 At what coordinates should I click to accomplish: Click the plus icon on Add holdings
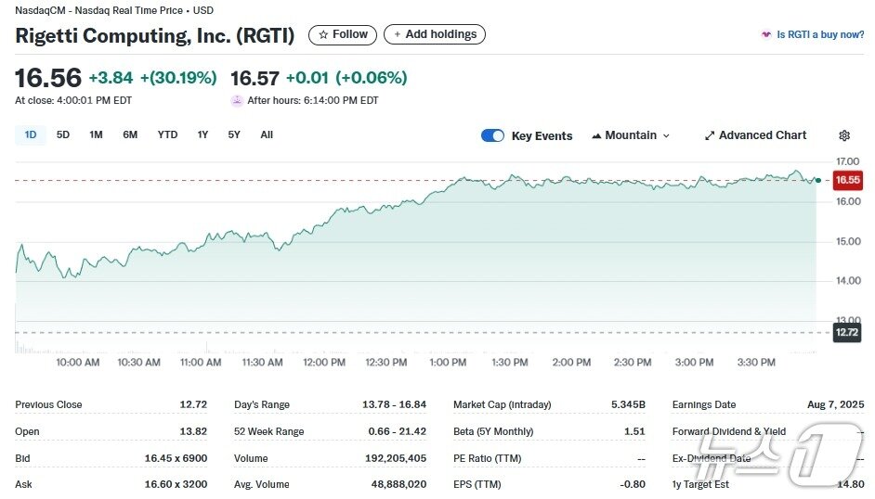[x=398, y=35]
